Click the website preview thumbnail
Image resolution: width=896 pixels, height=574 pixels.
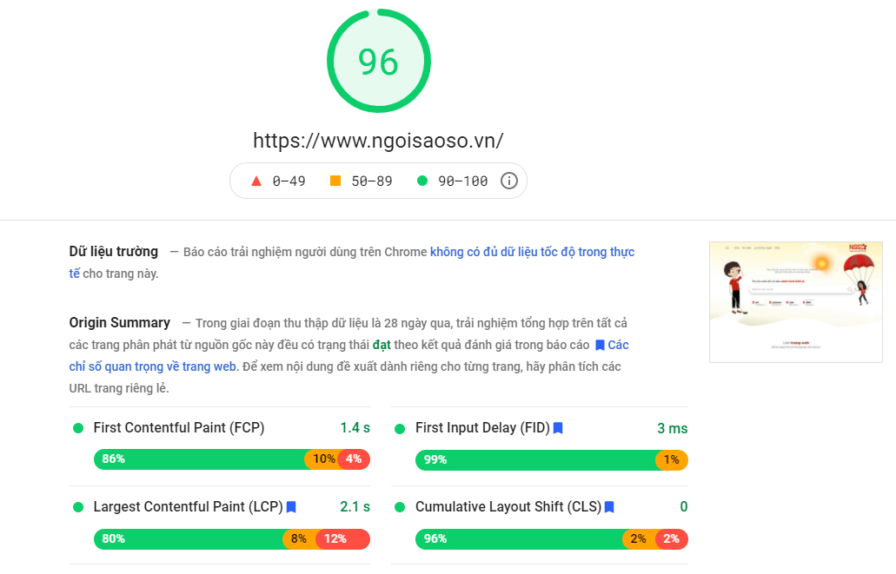(795, 302)
